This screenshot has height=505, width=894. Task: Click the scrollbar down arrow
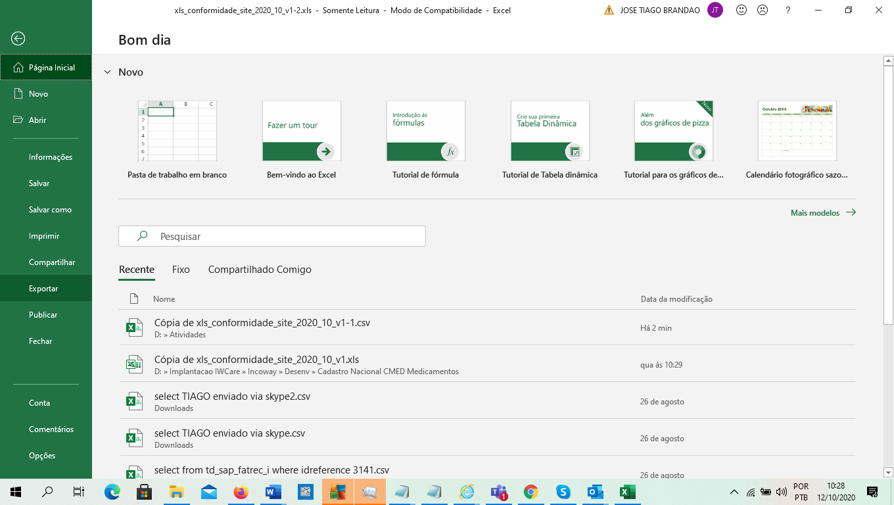pos(888,472)
